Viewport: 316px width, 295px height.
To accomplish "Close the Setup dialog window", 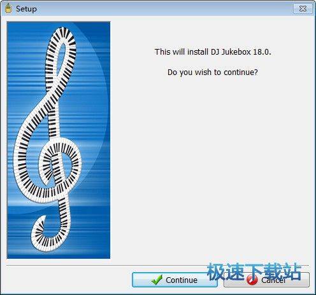I will (303, 9).
